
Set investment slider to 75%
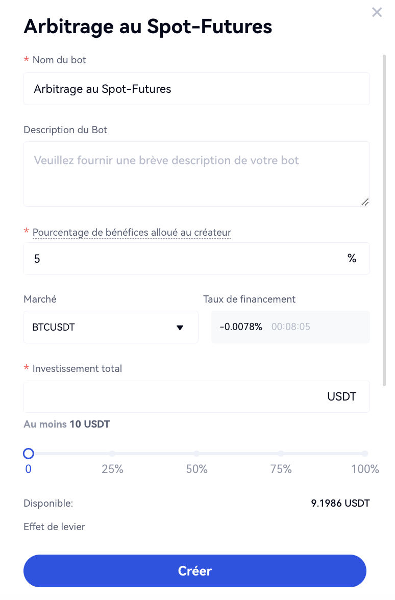(281, 454)
